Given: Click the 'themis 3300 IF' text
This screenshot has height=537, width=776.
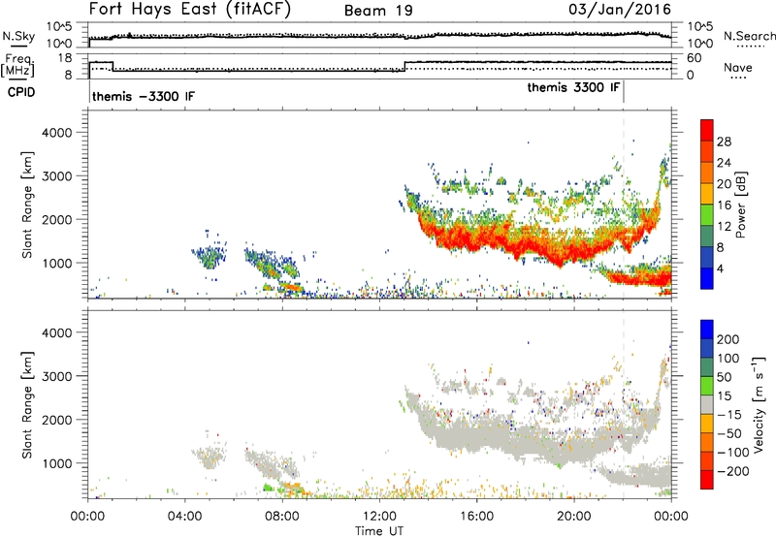Looking at the screenshot, I should click(x=573, y=87).
